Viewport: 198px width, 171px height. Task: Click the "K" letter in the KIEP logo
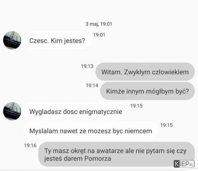177,164
